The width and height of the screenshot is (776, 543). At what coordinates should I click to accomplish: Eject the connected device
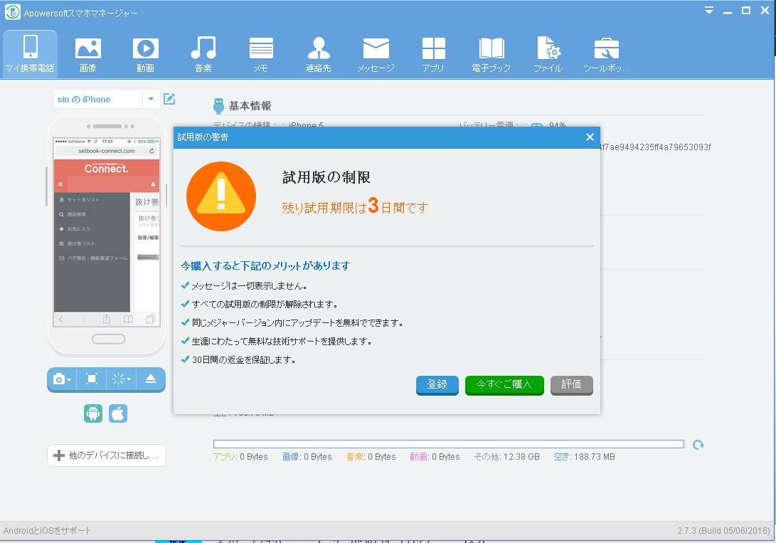(151, 379)
